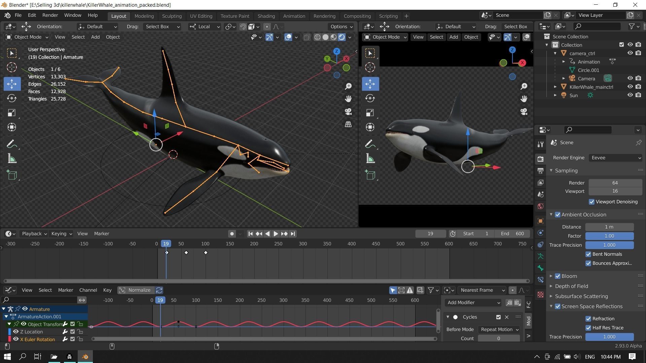
Task: Open the Add Modifier dropdown
Action: tap(473, 303)
